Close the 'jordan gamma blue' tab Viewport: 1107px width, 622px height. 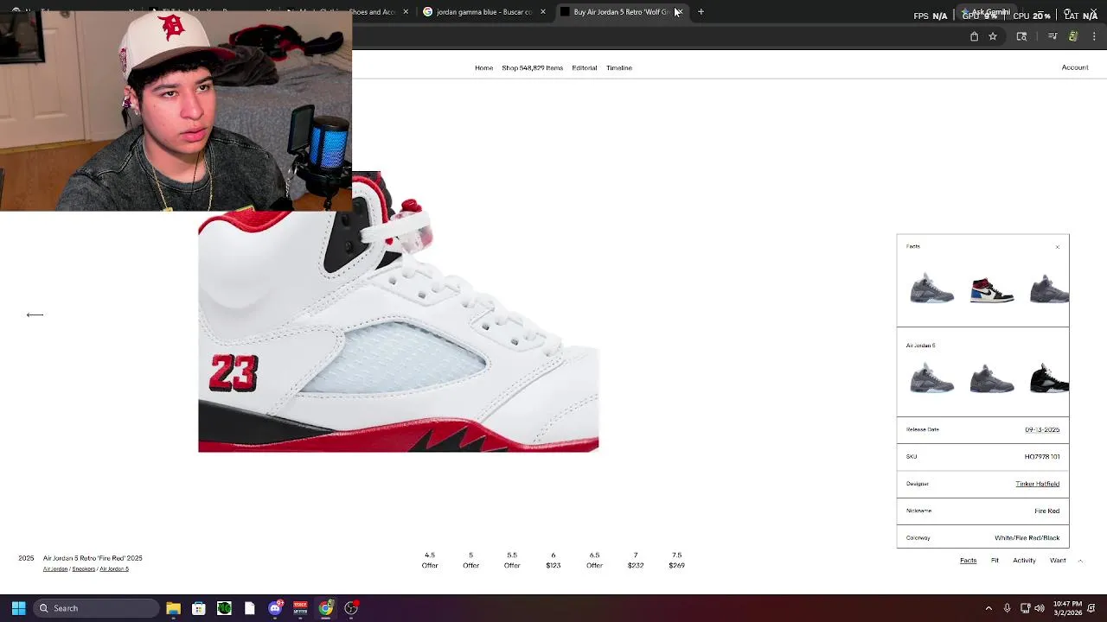[x=543, y=12]
